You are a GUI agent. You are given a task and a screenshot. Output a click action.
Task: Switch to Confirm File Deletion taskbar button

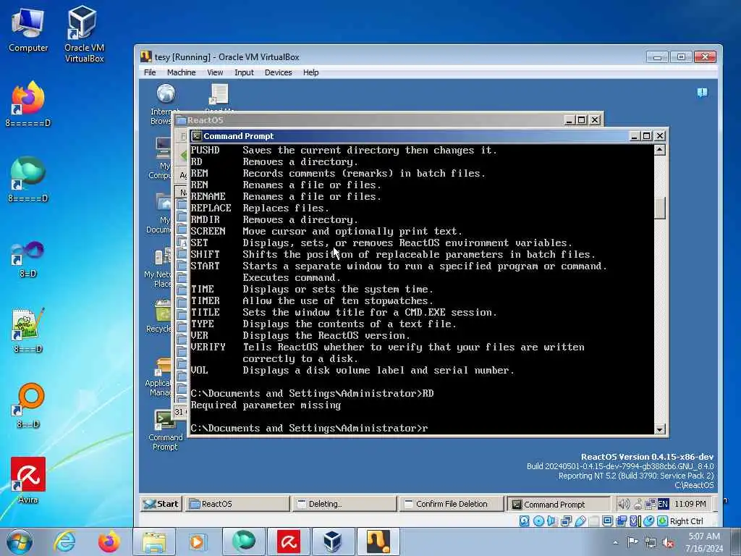[452, 504]
